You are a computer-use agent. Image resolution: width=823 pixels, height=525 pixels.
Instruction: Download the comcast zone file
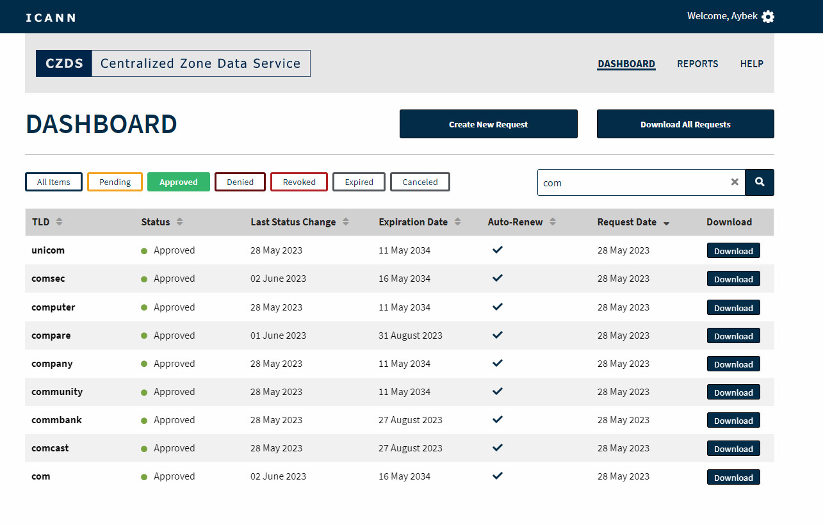(733, 449)
